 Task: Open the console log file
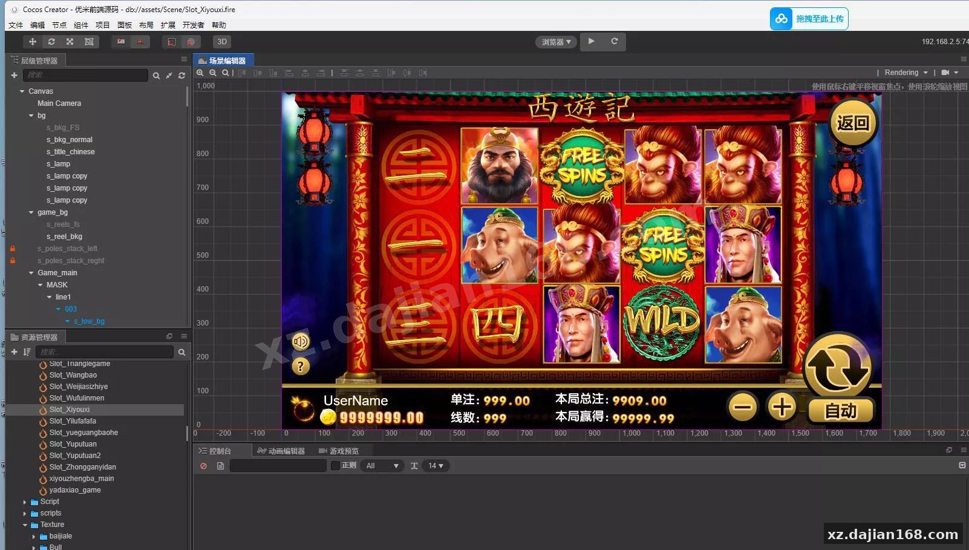[x=220, y=466]
